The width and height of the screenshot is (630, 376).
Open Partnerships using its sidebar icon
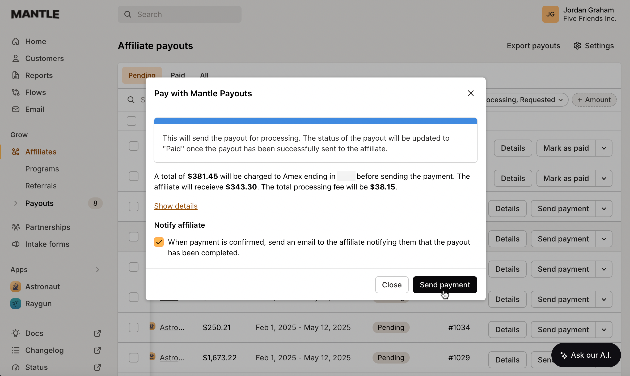(x=16, y=227)
